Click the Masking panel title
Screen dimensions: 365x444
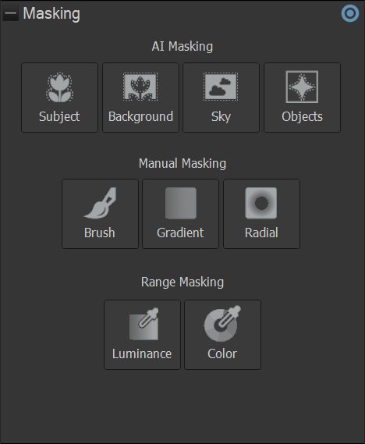tap(51, 13)
